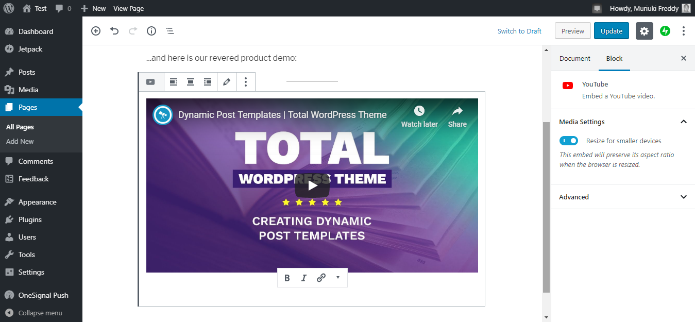
Task: Open the WordPress logo menu
Action: [x=9, y=8]
